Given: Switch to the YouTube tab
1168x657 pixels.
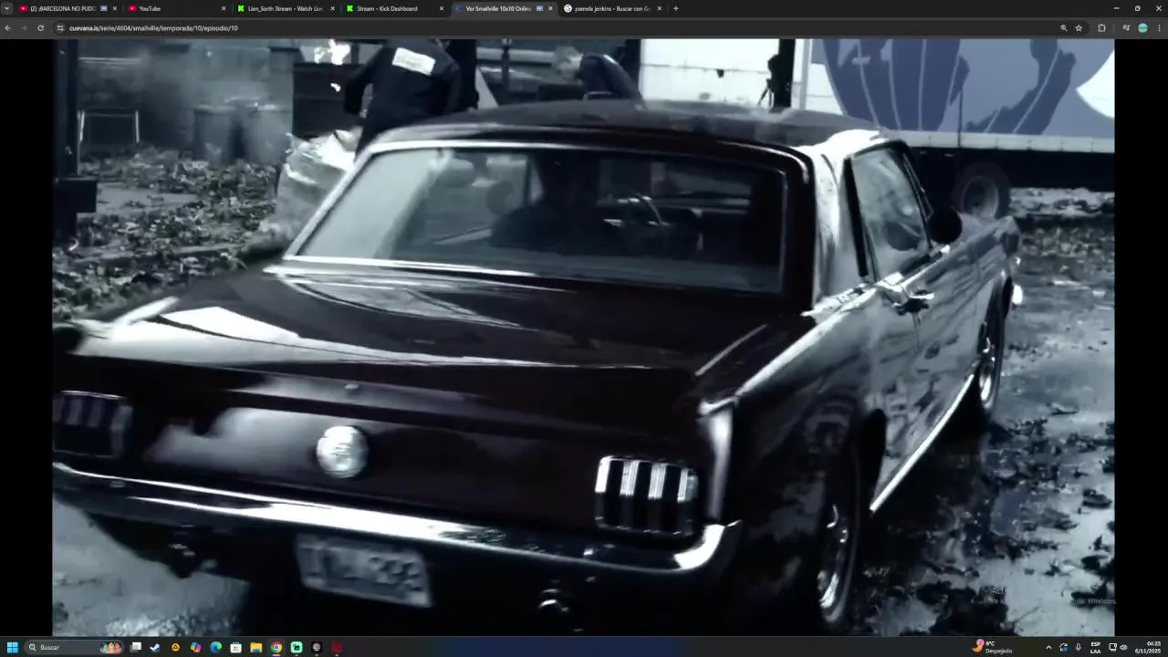Looking at the screenshot, I should point(177,8).
